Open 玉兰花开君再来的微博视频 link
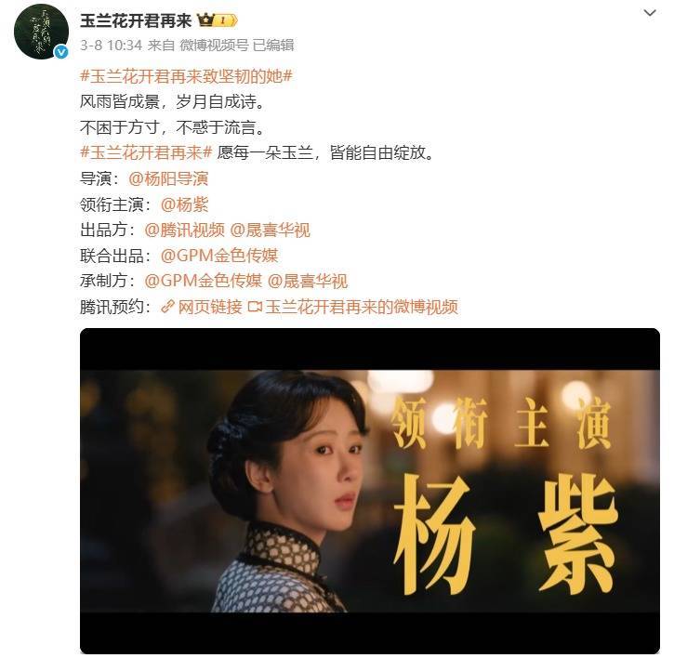The height and width of the screenshot is (658, 674). (x=362, y=307)
